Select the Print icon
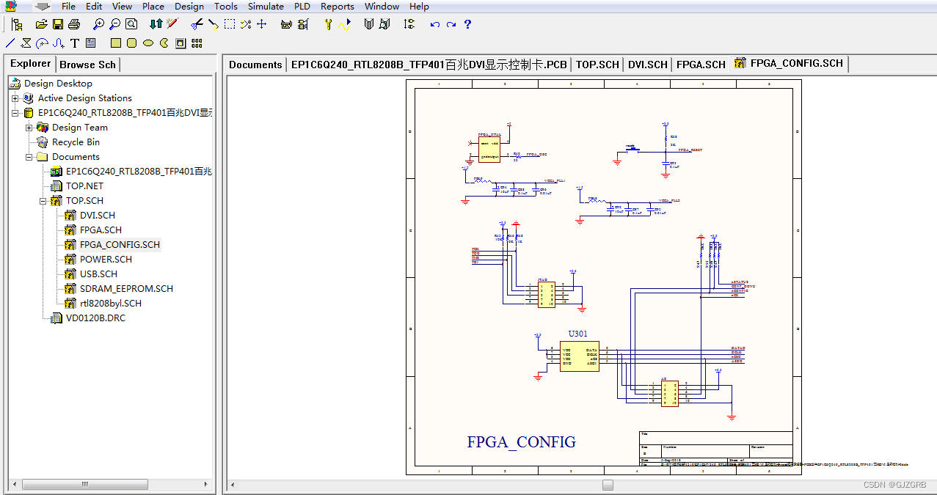937x495 pixels. (73, 23)
